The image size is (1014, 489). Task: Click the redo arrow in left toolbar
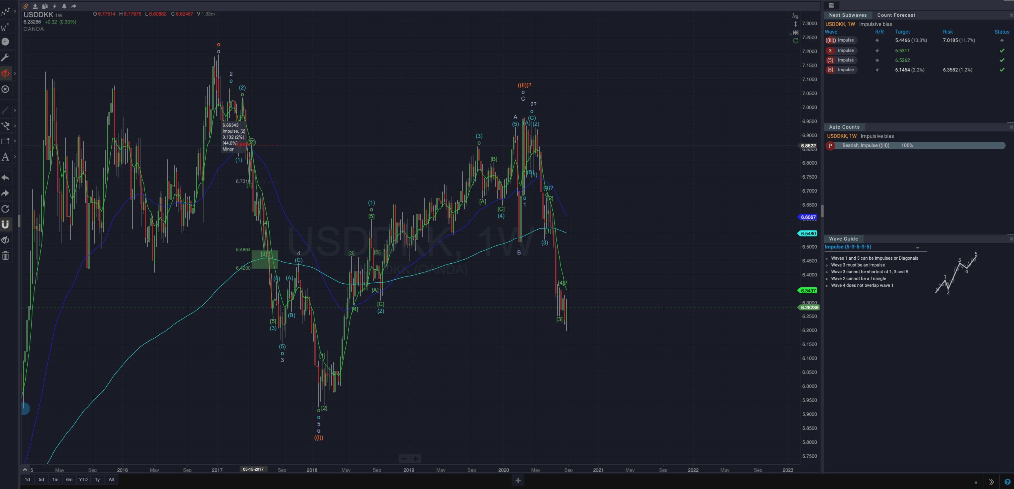6,193
